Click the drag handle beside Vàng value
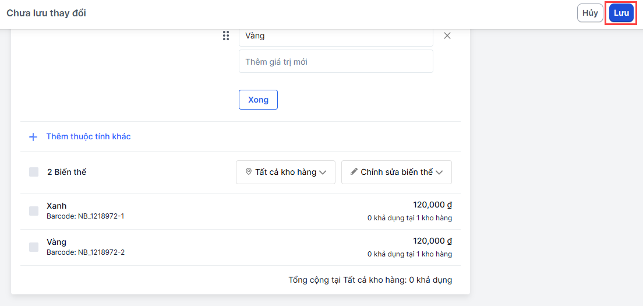The width and height of the screenshot is (643, 306). click(x=226, y=36)
